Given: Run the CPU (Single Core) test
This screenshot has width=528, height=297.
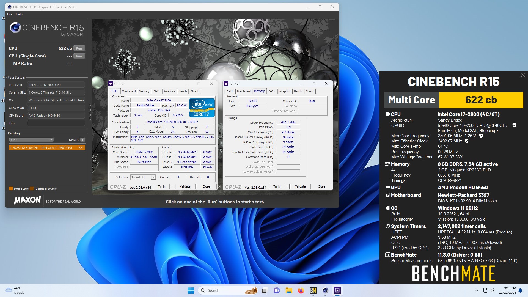Looking at the screenshot, I should pos(79,56).
